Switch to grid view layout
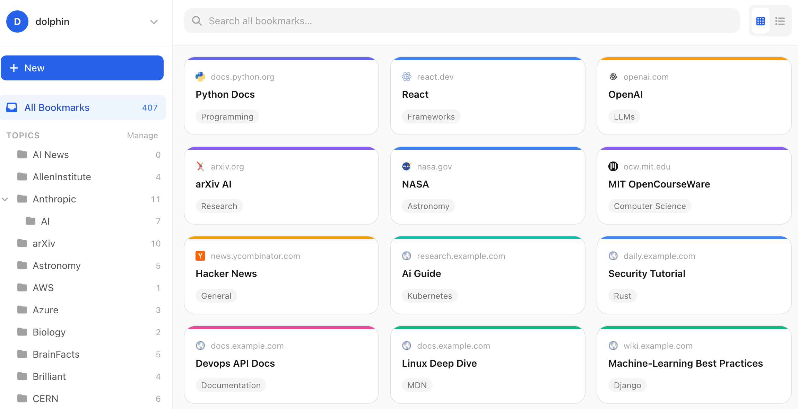This screenshot has height=409, width=798. [x=761, y=21]
